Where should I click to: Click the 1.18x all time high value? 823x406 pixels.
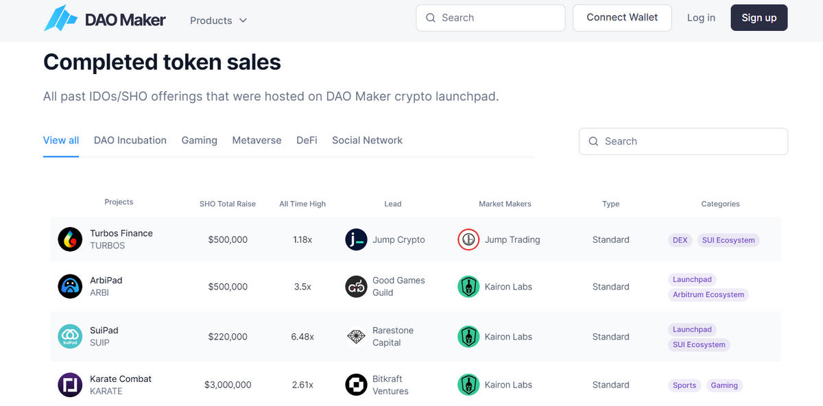click(x=302, y=240)
